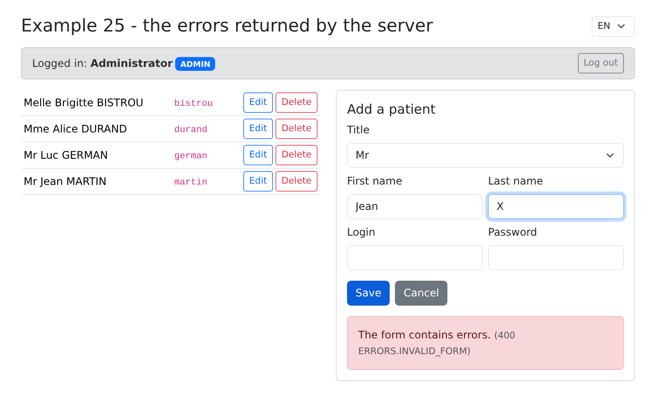The image size is (656, 397).
Task: Click the name 'Mr Jean MARTIN'
Action: point(65,181)
